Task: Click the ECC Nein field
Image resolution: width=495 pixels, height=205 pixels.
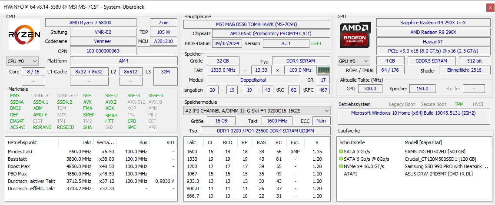Action: tap(321, 121)
